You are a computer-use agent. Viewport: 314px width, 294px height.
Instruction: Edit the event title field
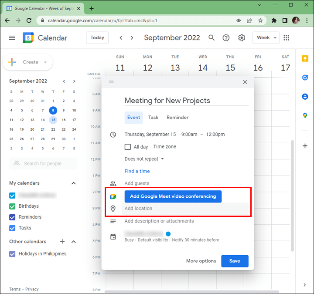187,101
